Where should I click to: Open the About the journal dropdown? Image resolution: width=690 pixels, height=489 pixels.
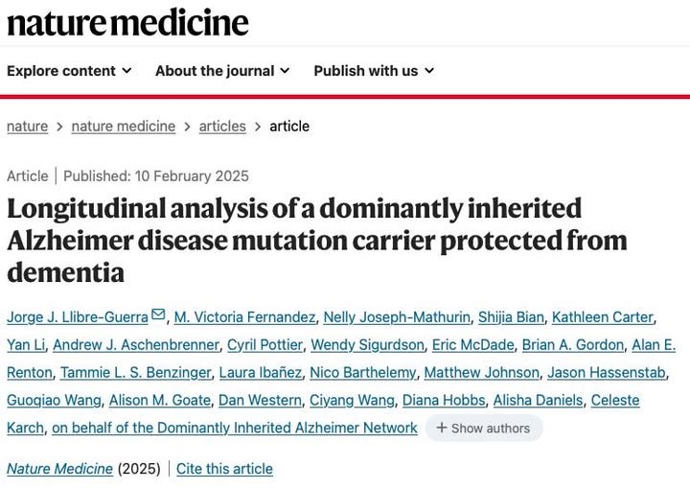pyautogui.click(x=222, y=71)
